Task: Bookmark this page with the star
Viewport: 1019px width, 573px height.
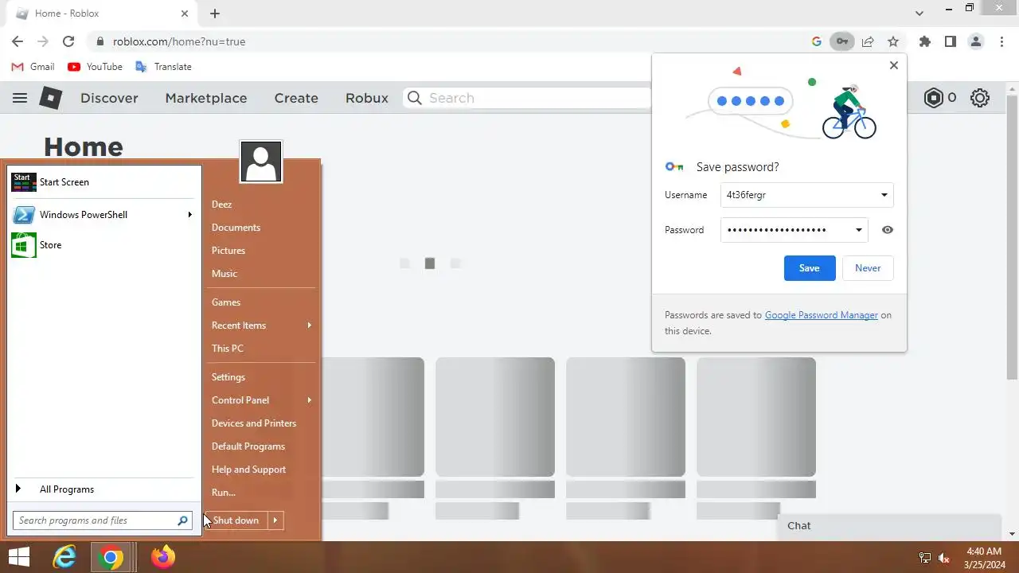Action: coord(893,41)
